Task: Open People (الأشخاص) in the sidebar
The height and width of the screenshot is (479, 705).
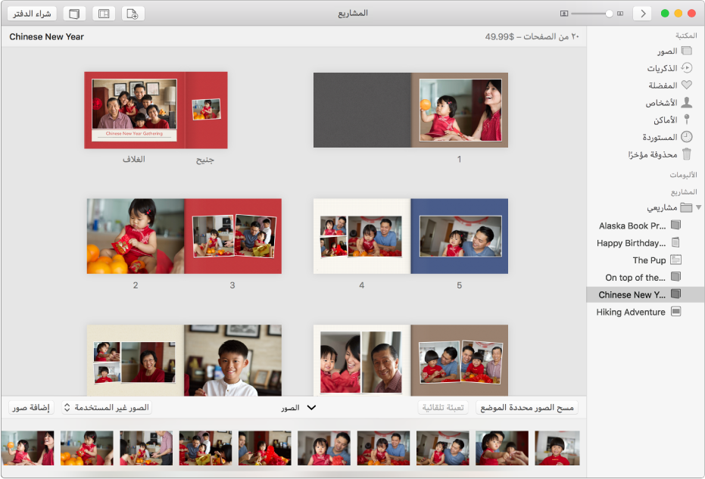Action: pos(668,103)
